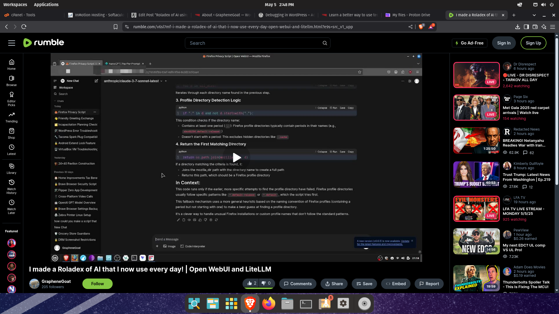The image size is (559, 314).
Task: Click Go Ad-Free button
Action: [469, 43]
